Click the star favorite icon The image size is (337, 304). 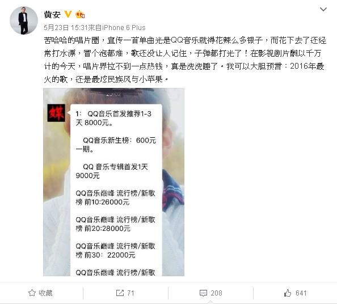[x=32, y=293]
